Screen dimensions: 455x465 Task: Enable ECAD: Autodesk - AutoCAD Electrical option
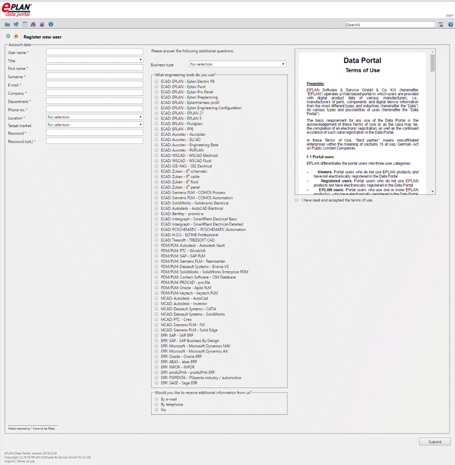pyautogui.click(x=156, y=208)
